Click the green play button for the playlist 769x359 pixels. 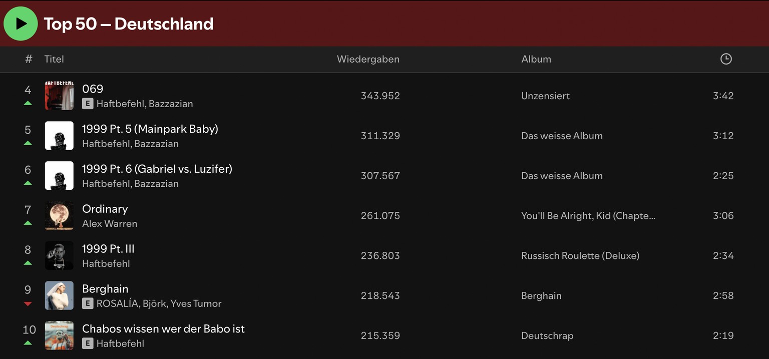(x=21, y=23)
